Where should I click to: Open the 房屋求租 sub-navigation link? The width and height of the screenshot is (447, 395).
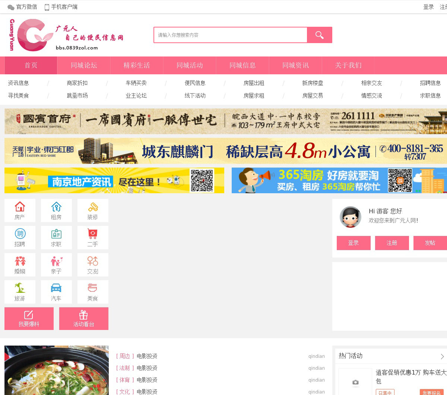pyautogui.click(x=254, y=95)
